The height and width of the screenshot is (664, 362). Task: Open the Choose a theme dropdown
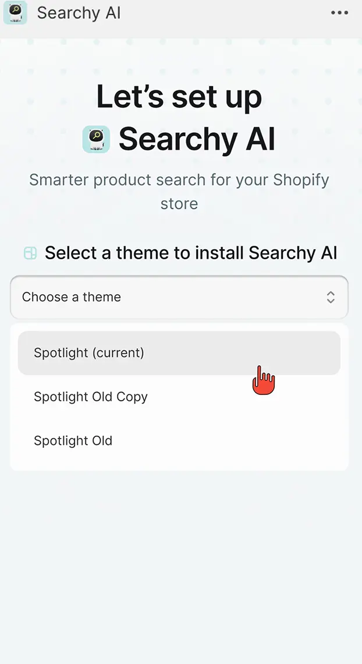pos(179,297)
